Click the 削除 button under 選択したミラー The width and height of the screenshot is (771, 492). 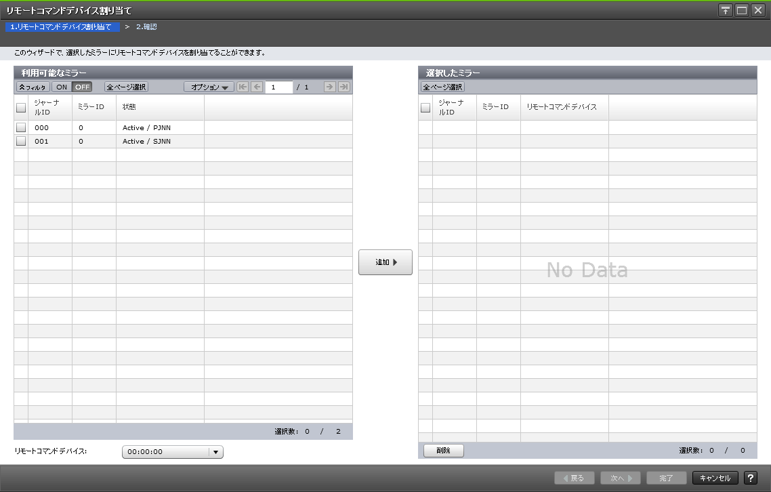coord(443,450)
